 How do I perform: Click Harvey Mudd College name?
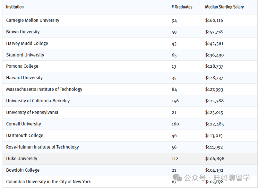tap(27, 43)
